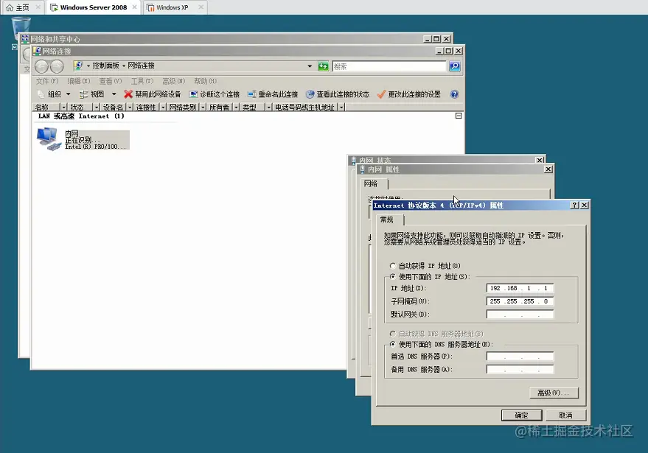
Task: Select 使用下面的 DNS 服务器地址 radio button
Action: tap(393, 345)
